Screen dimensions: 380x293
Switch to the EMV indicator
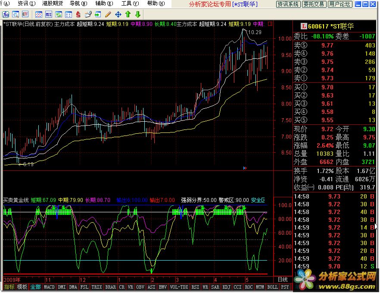click(162, 287)
